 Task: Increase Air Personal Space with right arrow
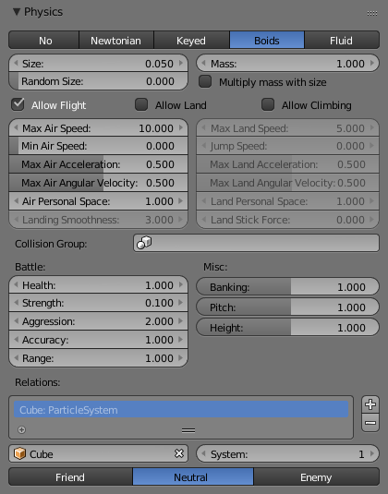180,201
